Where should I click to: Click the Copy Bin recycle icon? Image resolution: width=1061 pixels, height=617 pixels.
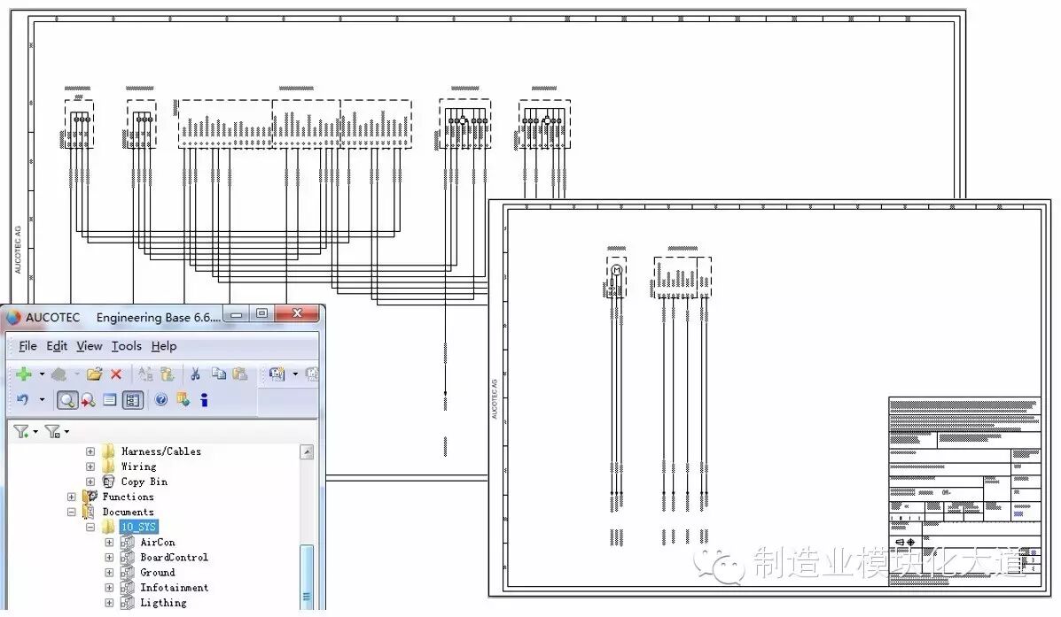pyautogui.click(x=108, y=482)
